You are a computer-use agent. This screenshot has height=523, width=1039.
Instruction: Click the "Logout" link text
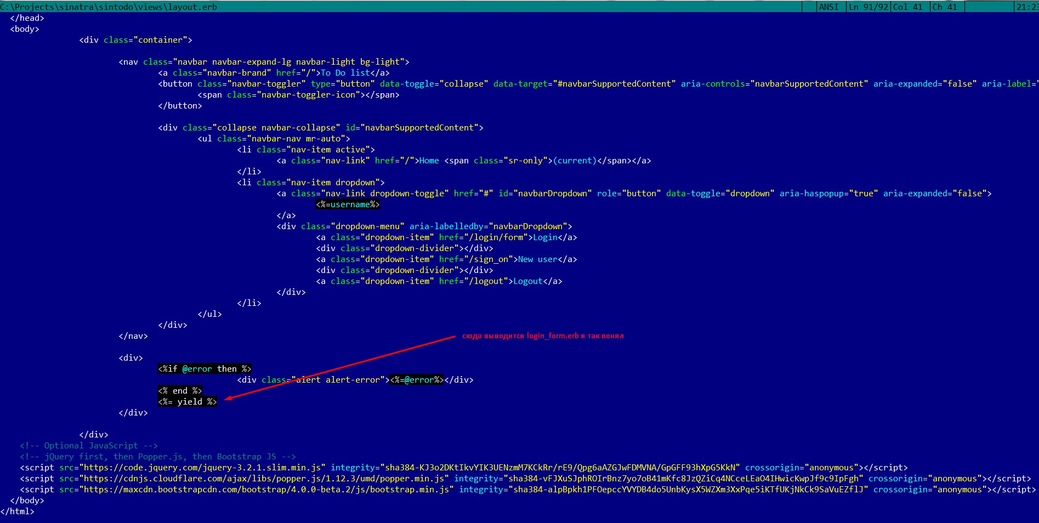click(x=528, y=281)
